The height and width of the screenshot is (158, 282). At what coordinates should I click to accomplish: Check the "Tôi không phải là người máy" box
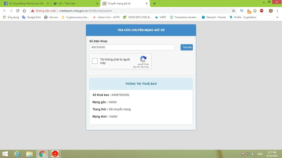pyautogui.click(x=95, y=61)
